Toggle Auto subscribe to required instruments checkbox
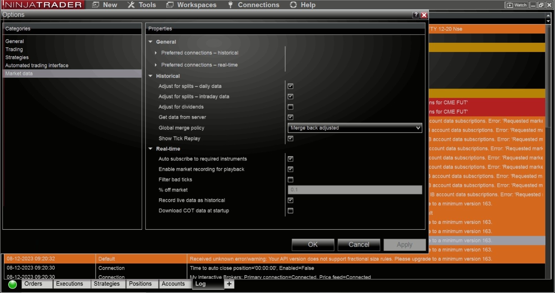 click(291, 159)
